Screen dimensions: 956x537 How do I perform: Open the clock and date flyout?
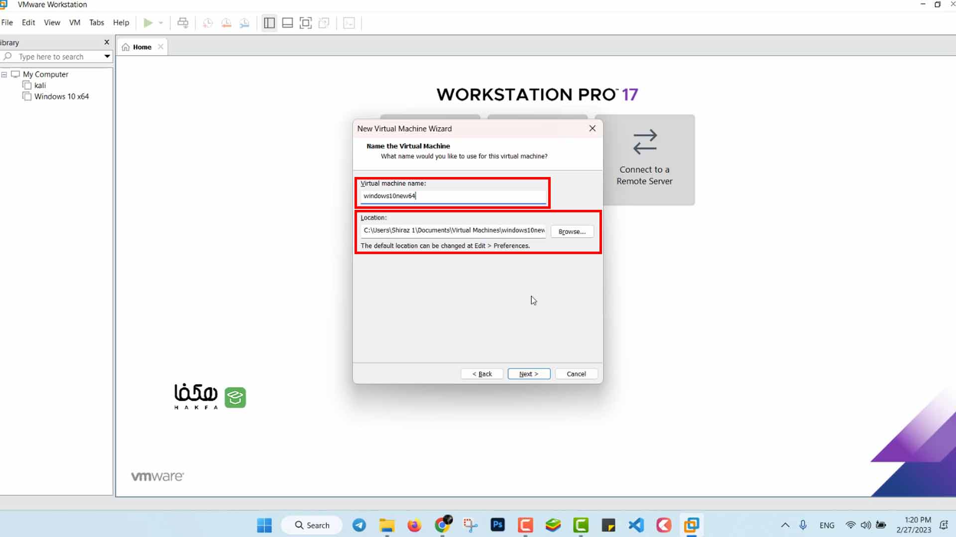pos(914,525)
